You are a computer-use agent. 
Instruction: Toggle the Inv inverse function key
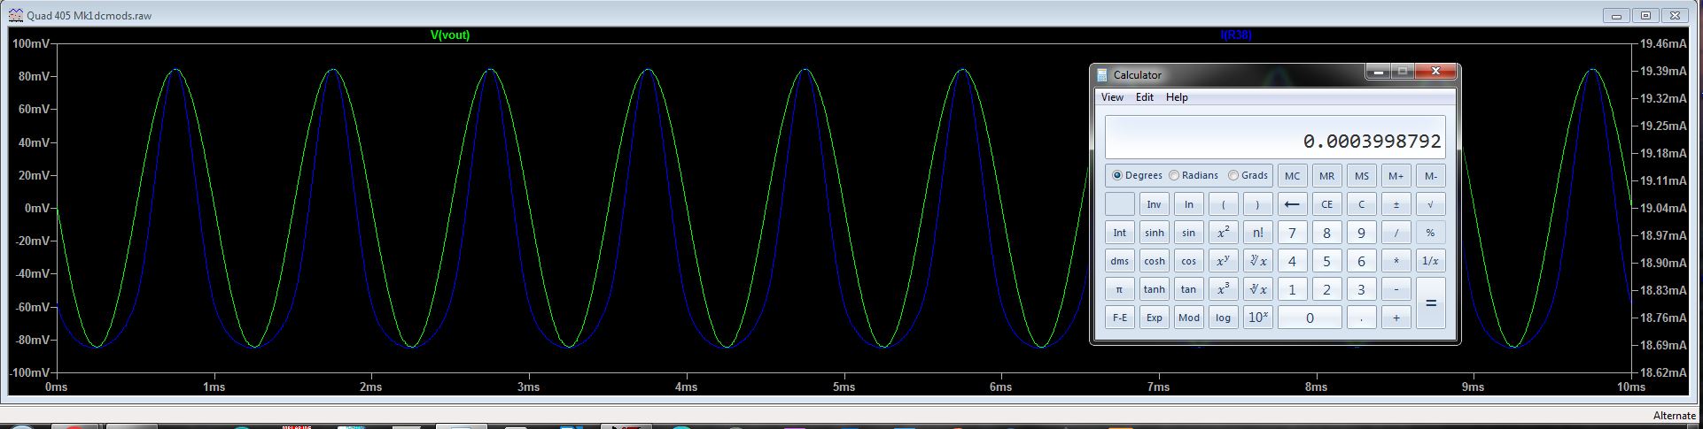point(1154,204)
